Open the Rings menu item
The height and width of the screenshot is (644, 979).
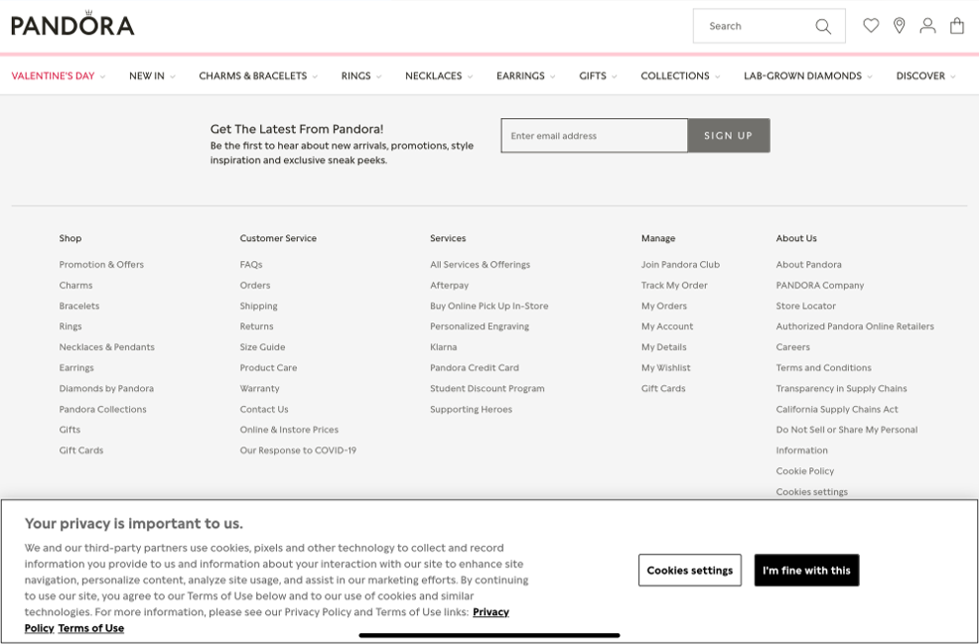(355, 76)
